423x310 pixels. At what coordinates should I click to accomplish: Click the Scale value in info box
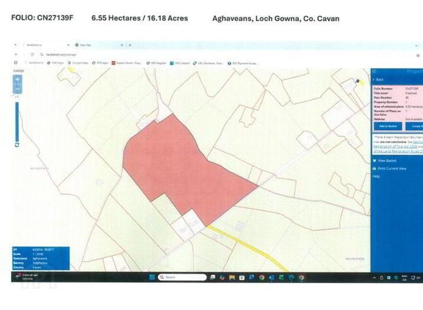click(x=38, y=254)
